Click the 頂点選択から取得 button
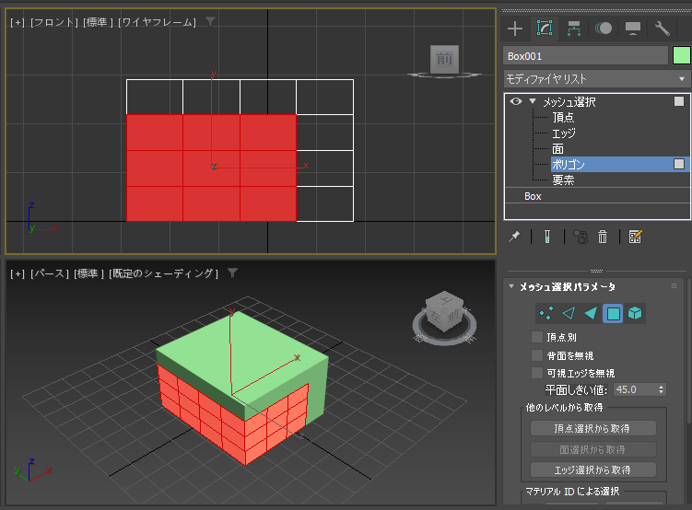Screen dimensions: 692x510 tap(593, 428)
